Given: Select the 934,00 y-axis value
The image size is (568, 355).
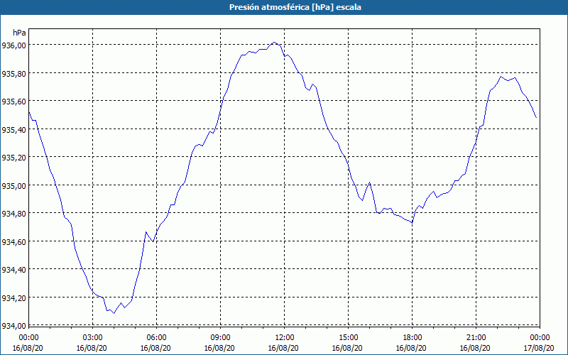Looking at the screenshot, I should click(x=13, y=325).
